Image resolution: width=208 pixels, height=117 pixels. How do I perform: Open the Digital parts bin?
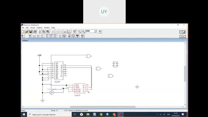64,36
